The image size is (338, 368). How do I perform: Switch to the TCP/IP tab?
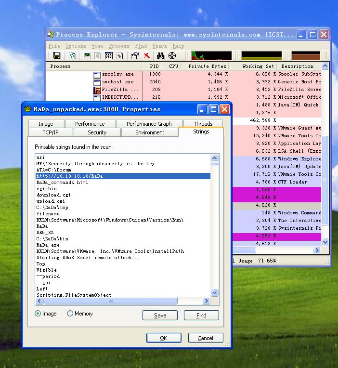point(51,132)
